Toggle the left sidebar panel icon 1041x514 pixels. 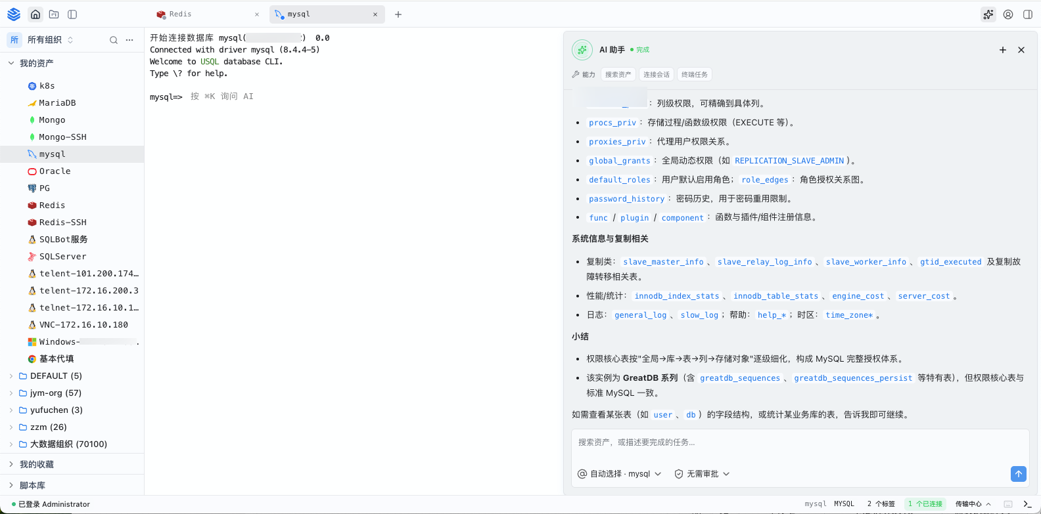coord(72,14)
